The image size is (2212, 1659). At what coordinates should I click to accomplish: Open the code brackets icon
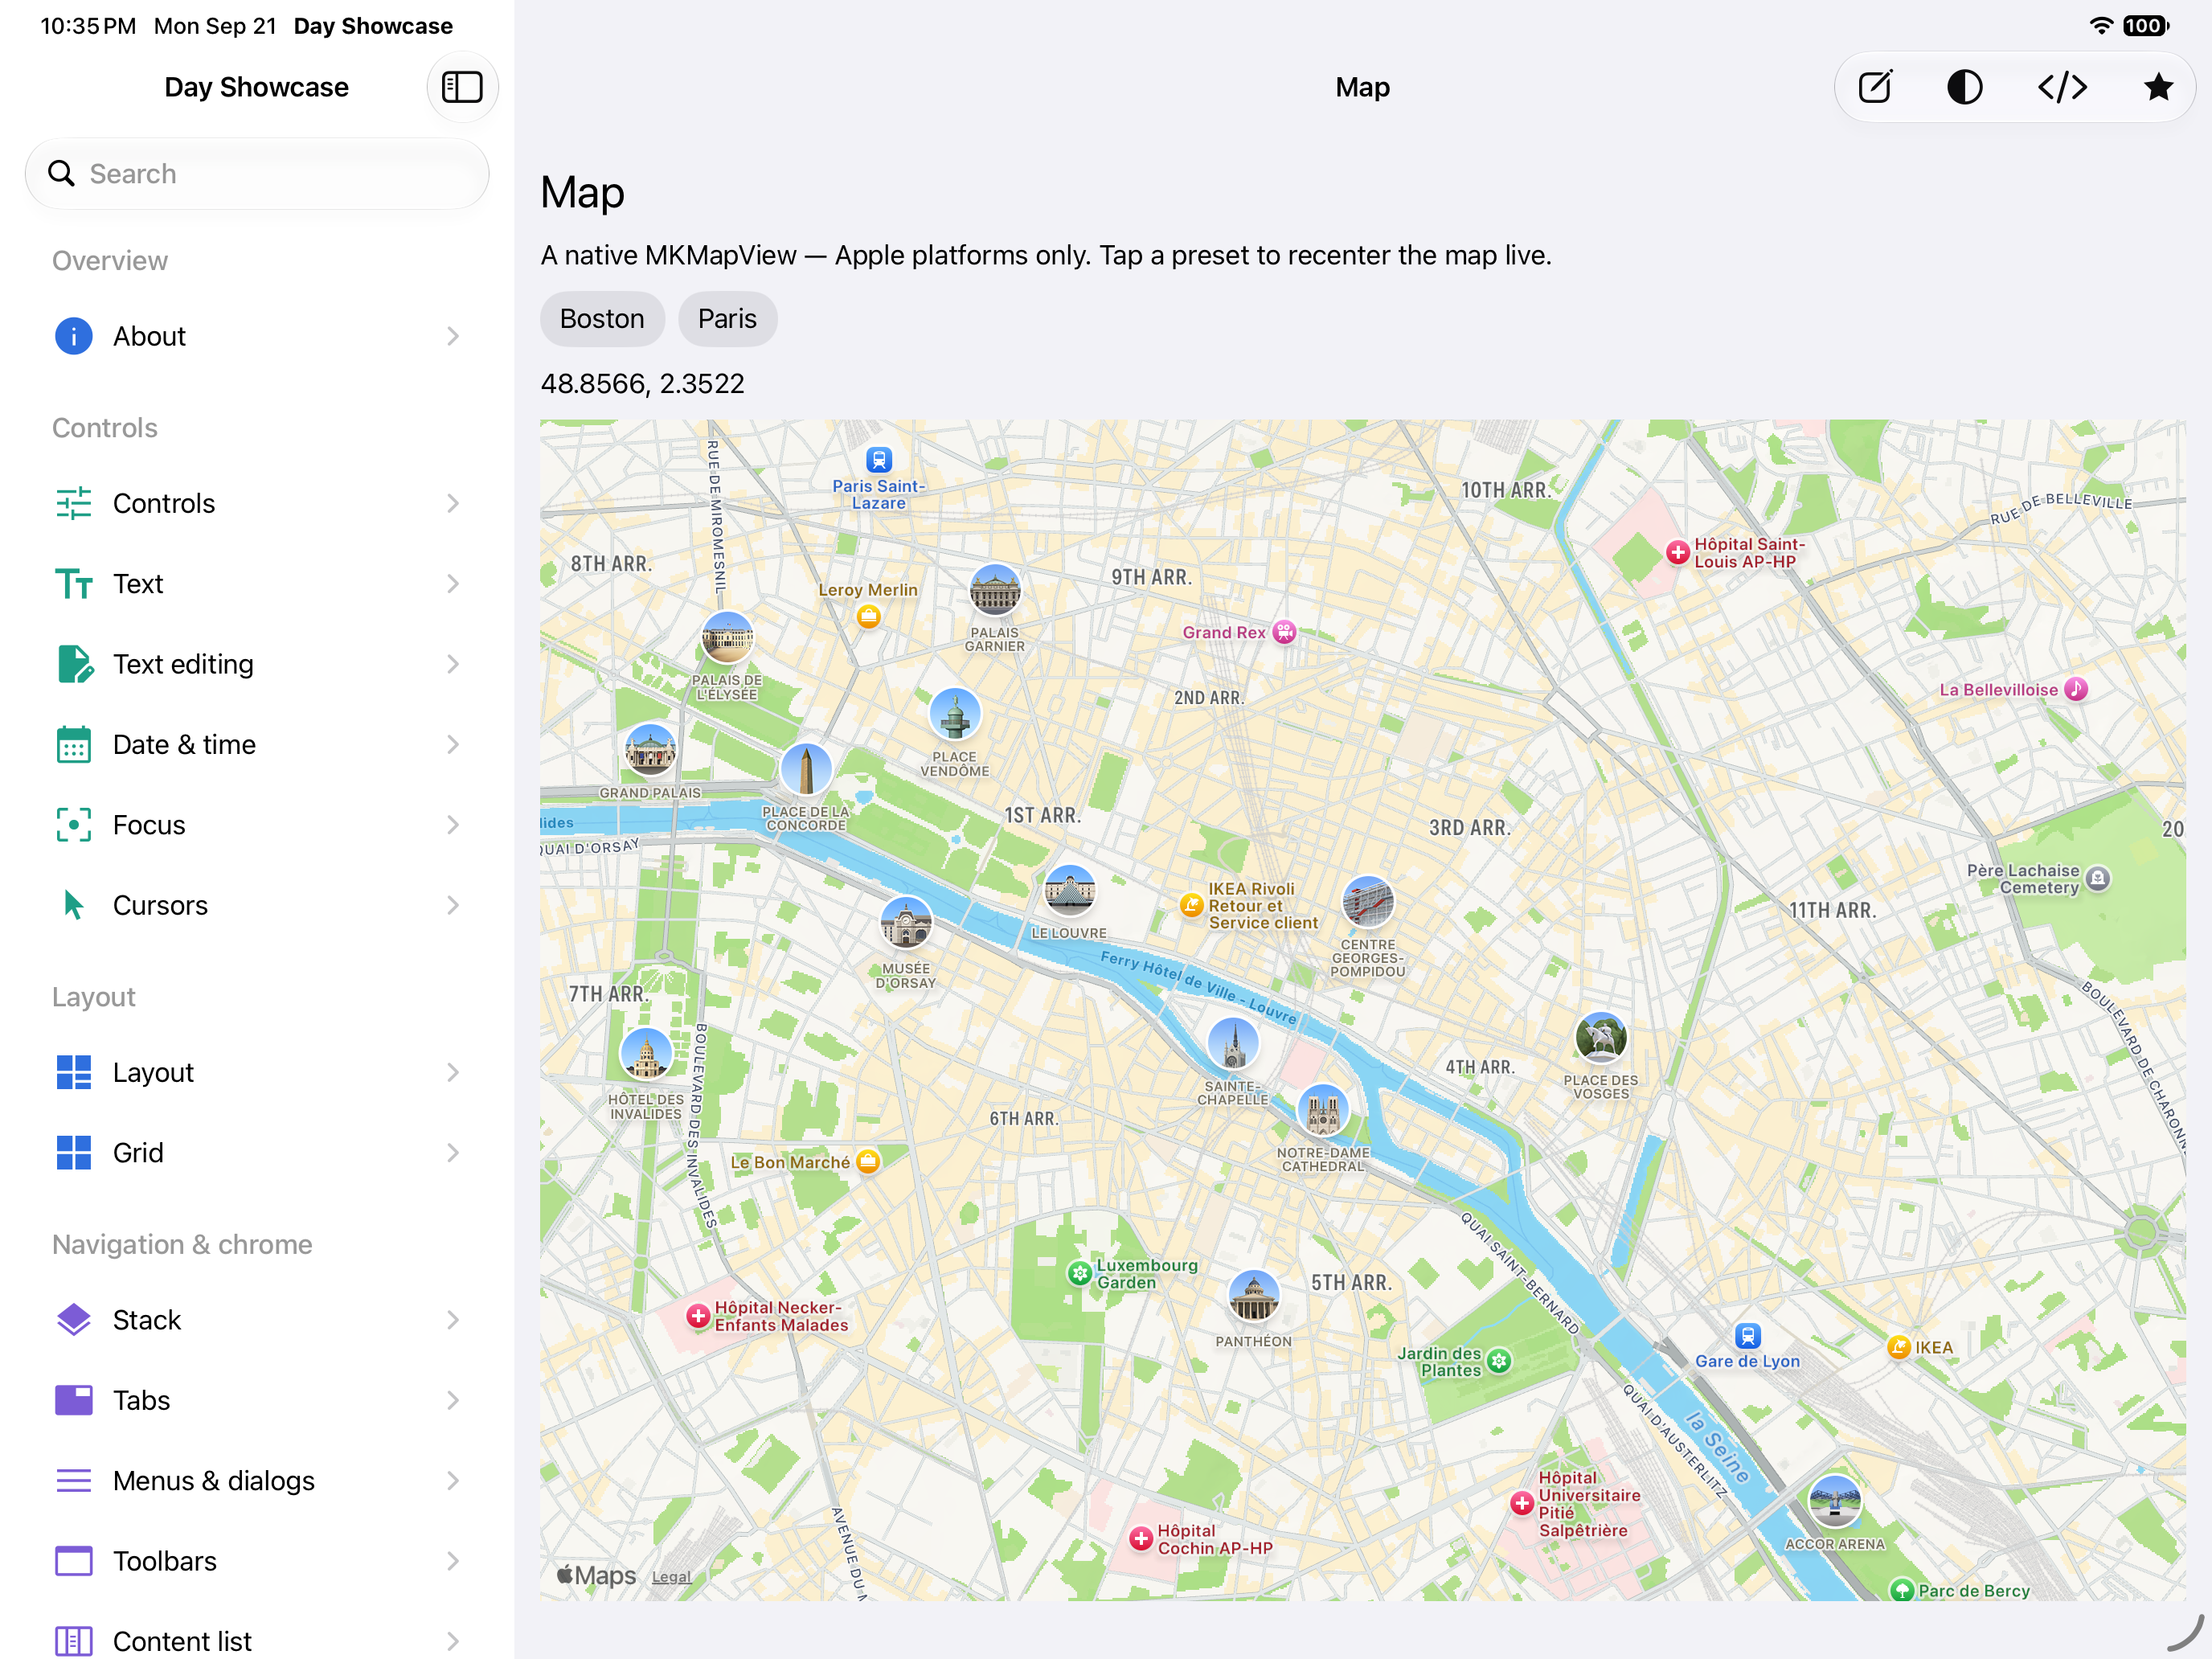tap(2062, 87)
